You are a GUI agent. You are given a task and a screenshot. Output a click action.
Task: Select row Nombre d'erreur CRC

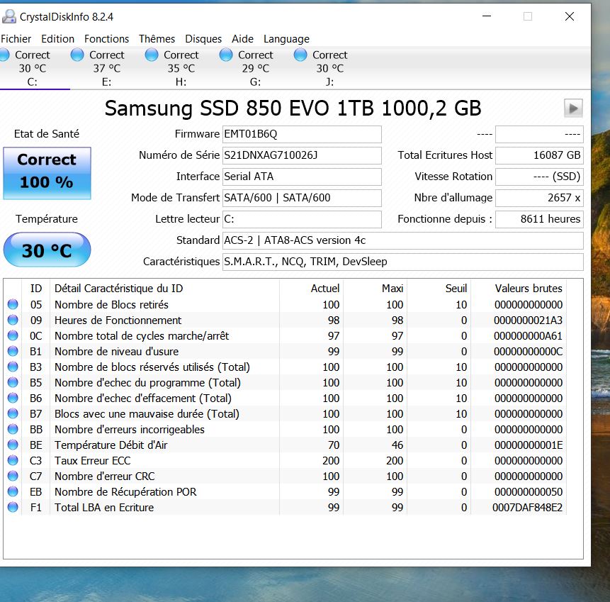click(285, 476)
